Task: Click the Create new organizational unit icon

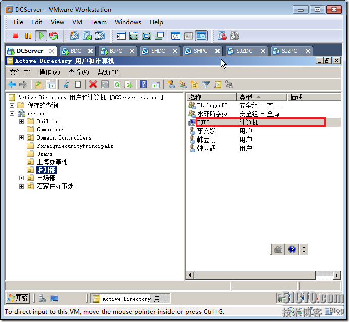Action: point(194,84)
